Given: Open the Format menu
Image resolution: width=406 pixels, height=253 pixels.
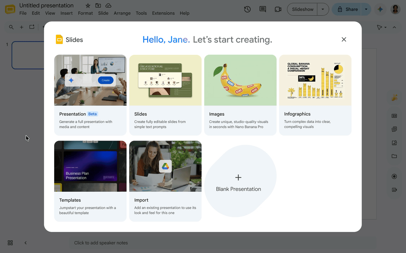Looking at the screenshot, I should (85, 13).
